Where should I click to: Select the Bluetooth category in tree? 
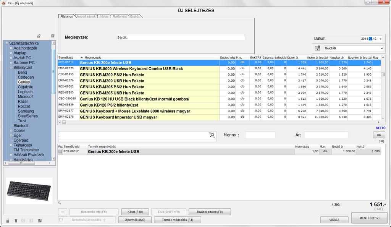(x=21, y=126)
